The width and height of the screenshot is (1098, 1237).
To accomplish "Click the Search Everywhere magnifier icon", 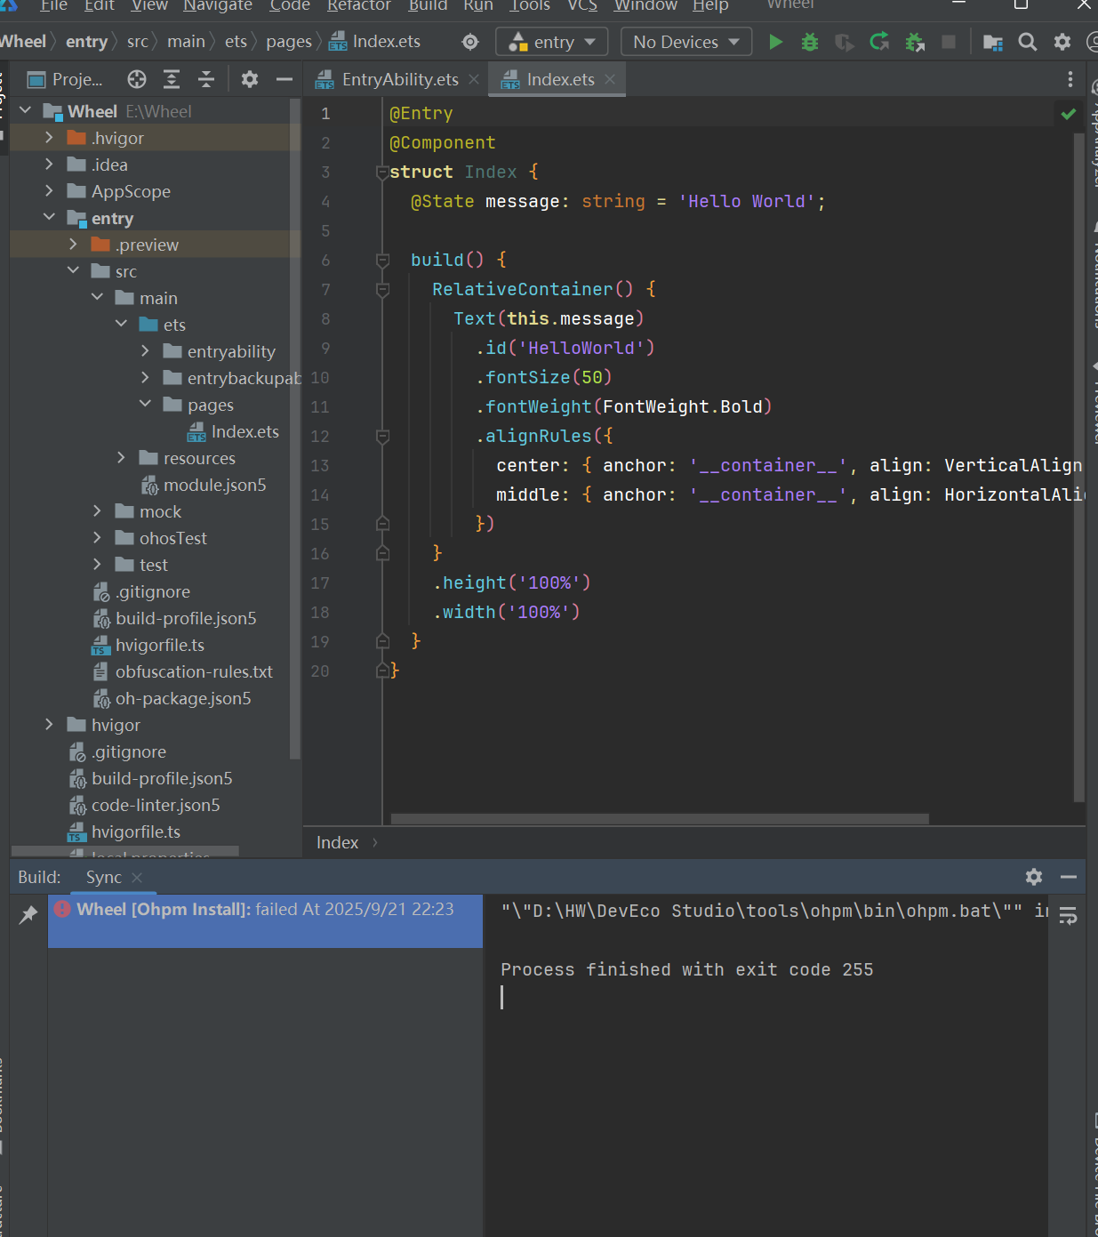I will coord(1027,42).
